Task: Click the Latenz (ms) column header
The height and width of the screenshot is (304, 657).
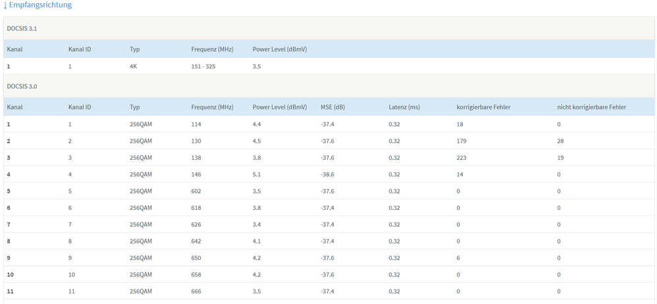Action: tap(404, 107)
